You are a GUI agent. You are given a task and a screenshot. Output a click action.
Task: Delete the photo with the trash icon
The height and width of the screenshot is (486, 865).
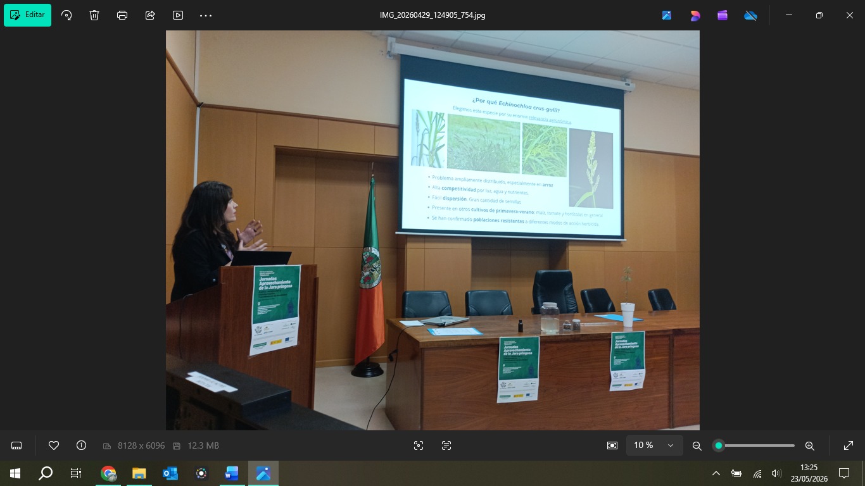point(94,15)
